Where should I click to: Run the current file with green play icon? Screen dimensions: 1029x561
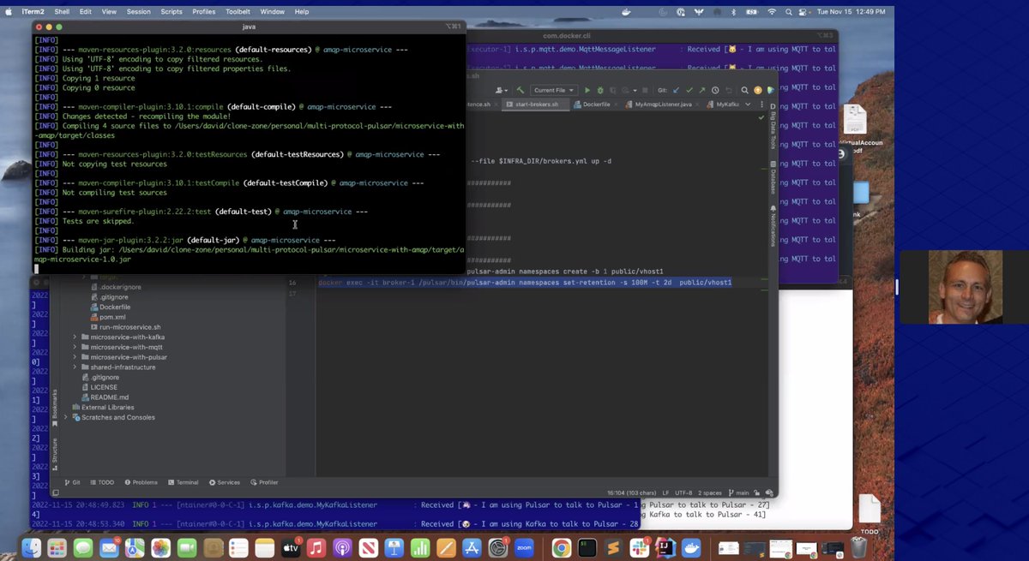point(587,90)
